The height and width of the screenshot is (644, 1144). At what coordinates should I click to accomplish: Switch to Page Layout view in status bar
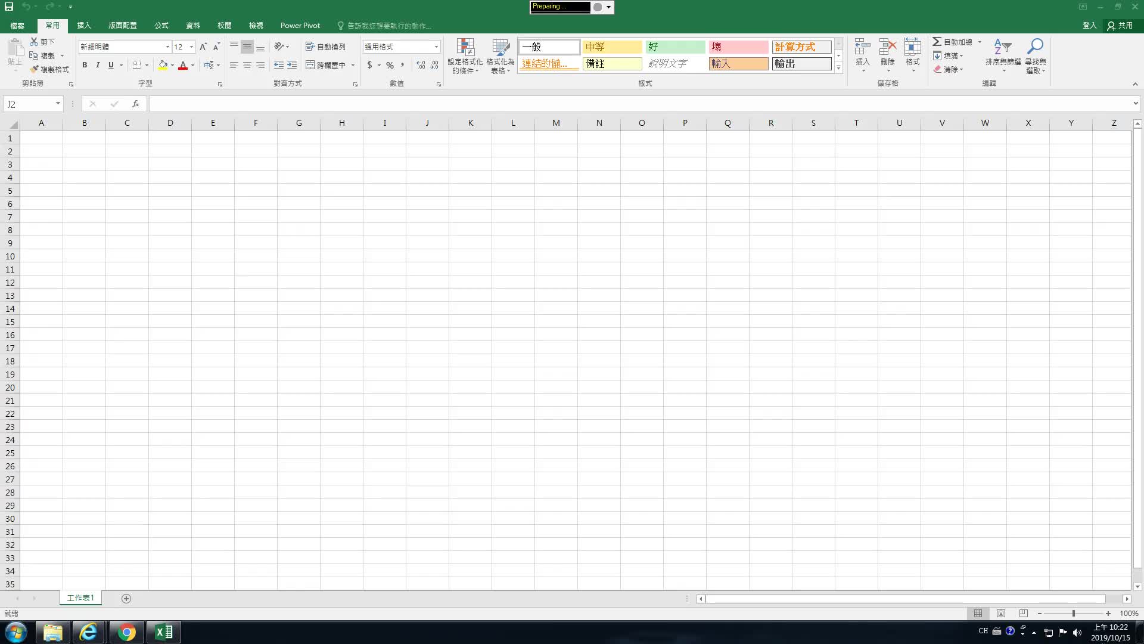[x=1000, y=613]
